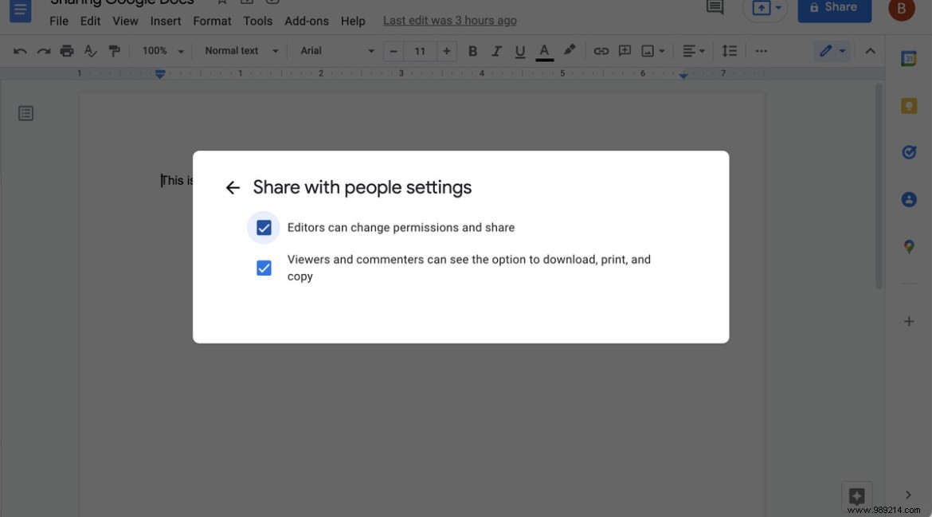Viewport: 932px width, 517px height.
Task: Open the text color picker
Action: pyautogui.click(x=543, y=50)
